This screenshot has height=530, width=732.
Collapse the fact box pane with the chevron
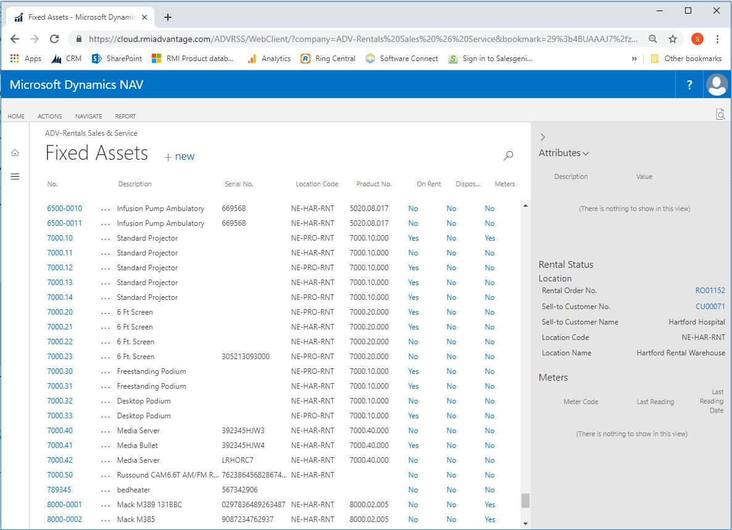(543, 137)
